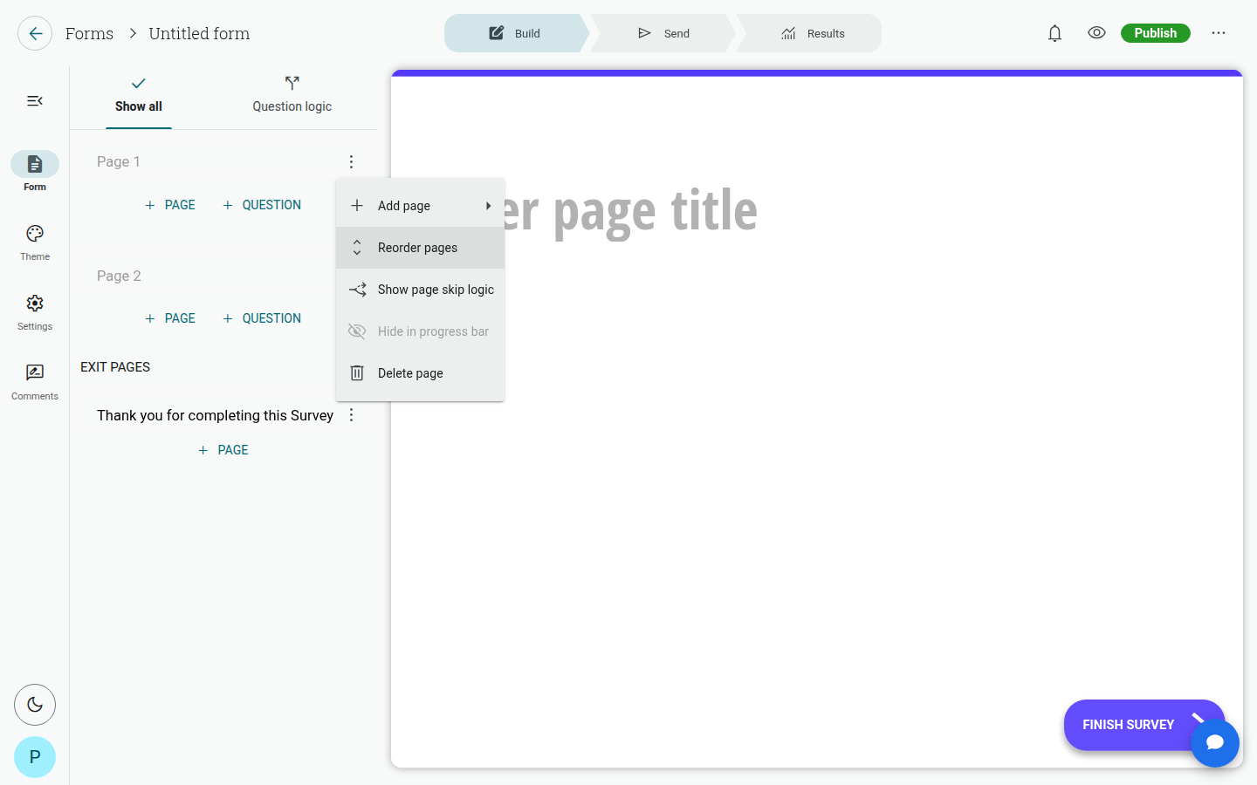Switch to the Build step
This screenshot has height=785, width=1257.
pos(515,33)
